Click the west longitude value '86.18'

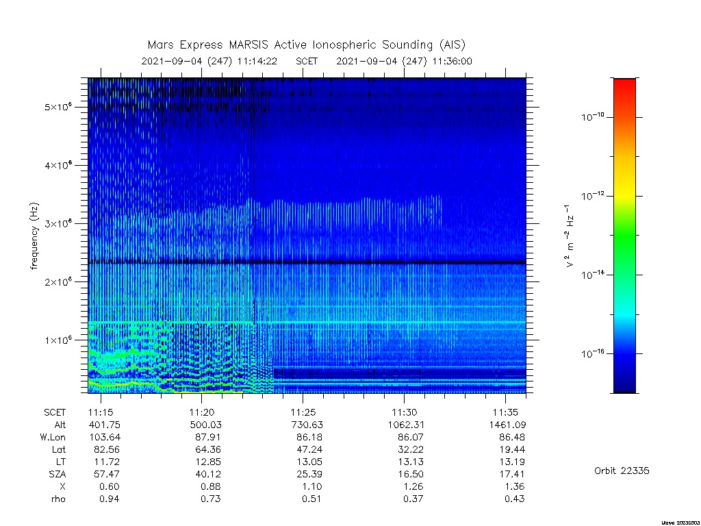tap(309, 437)
